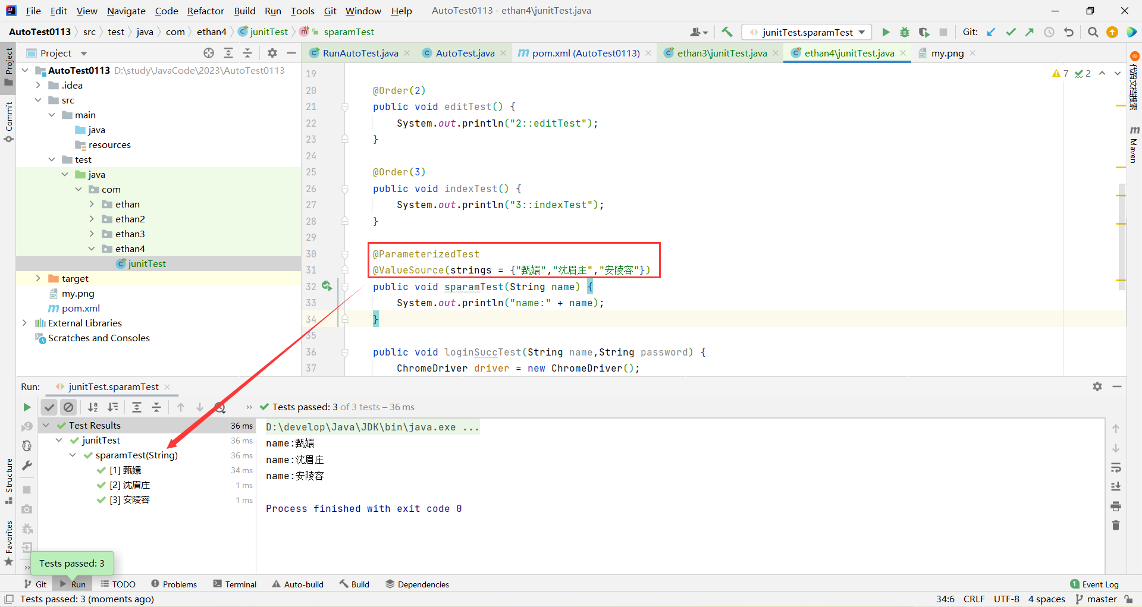The width and height of the screenshot is (1142, 607).
Task: Toggle Show Passed tests checkmark button
Action: (49, 407)
